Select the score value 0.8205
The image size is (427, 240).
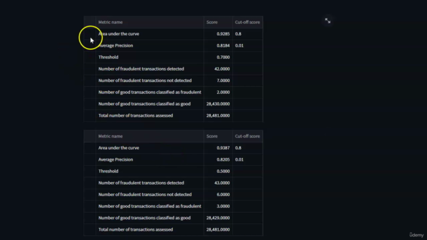point(223,160)
